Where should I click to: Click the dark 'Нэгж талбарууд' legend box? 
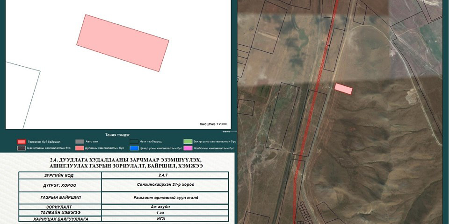tap(134, 141)
